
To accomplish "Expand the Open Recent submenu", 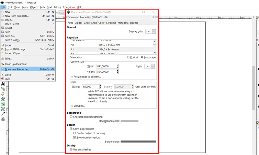I will [28, 24].
